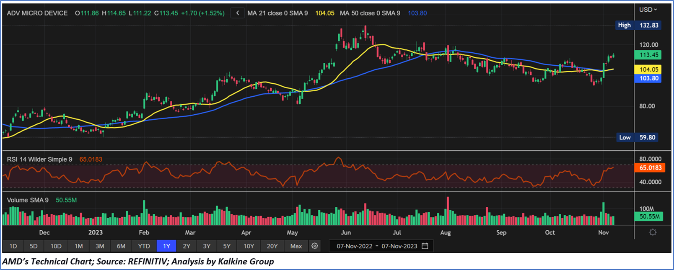Click blue 103.80 axis price tag
This screenshot has width=674, height=270.
(648, 78)
